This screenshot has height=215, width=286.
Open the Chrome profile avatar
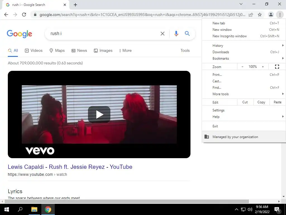tap(271, 15)
